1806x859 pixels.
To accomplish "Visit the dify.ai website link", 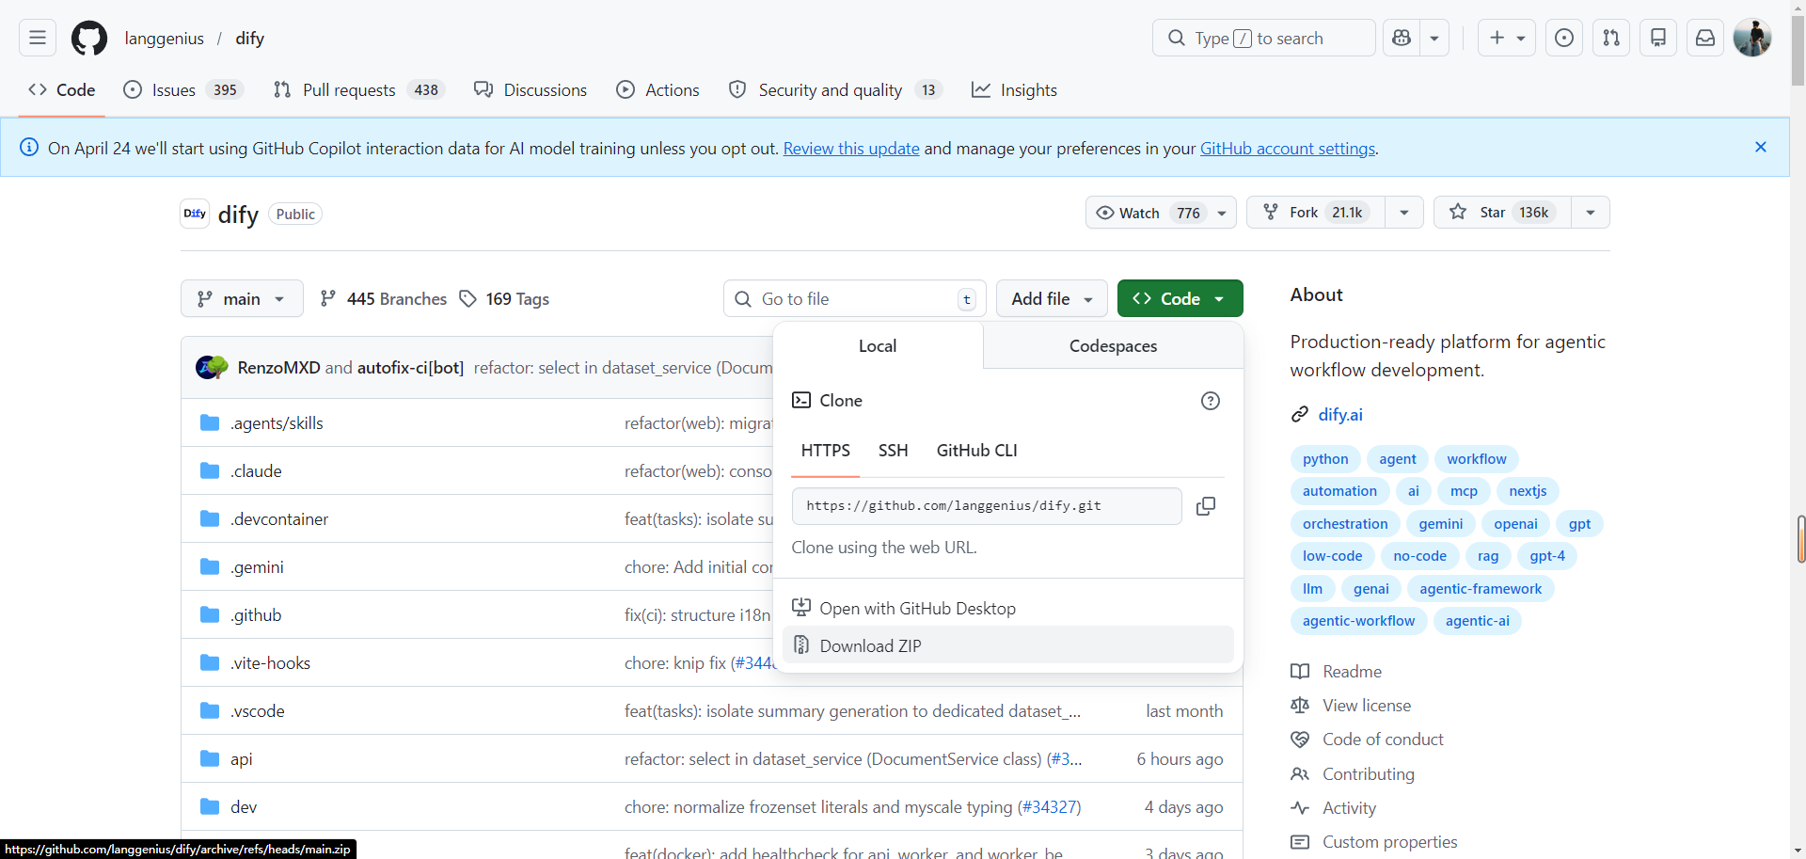I will coord(1340,415).
